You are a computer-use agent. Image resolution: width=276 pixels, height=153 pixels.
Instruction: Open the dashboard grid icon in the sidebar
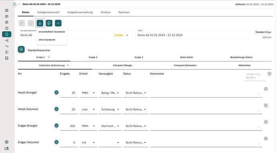coord(7,10)
